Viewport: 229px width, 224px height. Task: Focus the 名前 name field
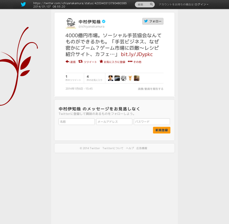pos(77,122)
